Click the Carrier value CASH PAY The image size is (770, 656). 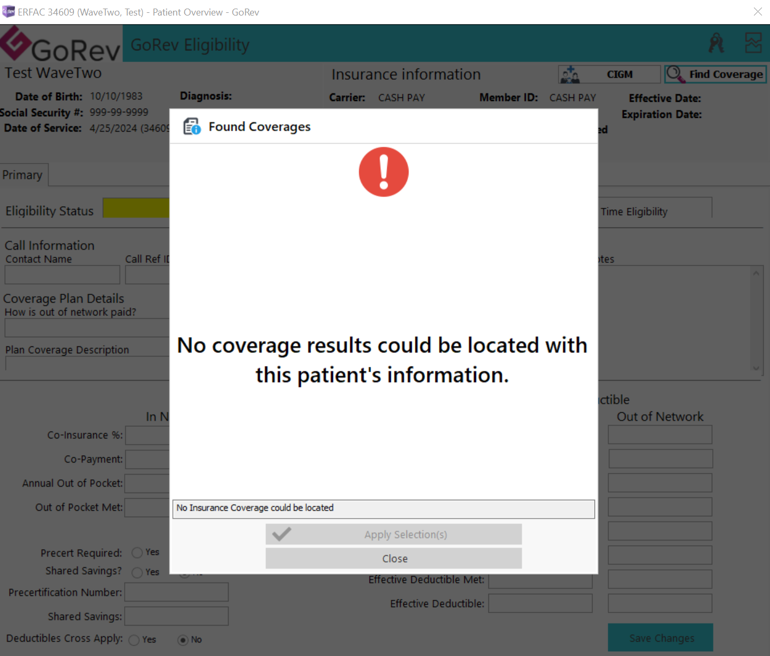(402, 97)
